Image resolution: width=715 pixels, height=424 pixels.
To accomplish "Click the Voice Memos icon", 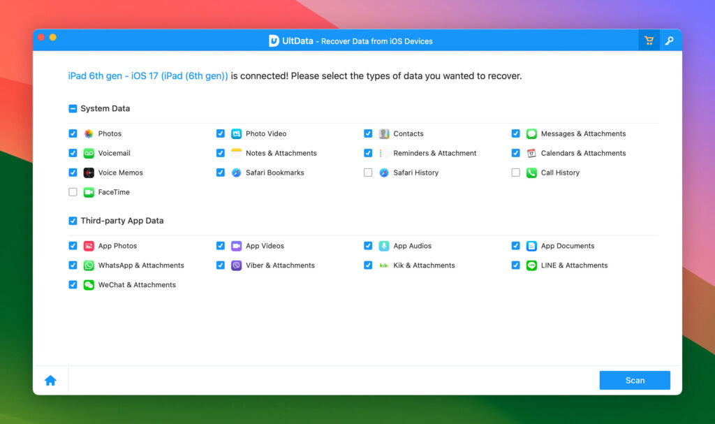I will tap(89, 173).
